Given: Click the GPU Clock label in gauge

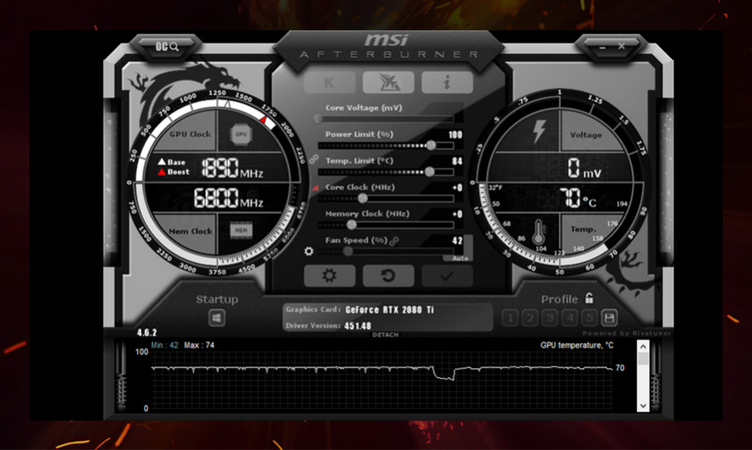Looking at the screenshot, I should tap(190, 135).
